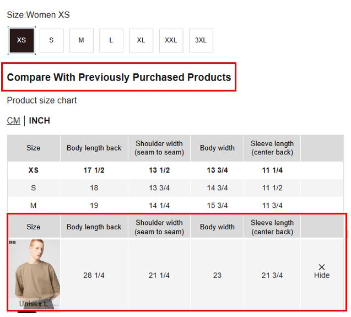
Task: Switch size chart units to INCH
Action: 40,121
